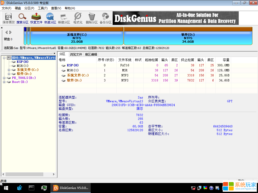The width and height of the screenshot is (258, 193).
Task: Open the 硬盘 menu
Action: (x=18, y=8)
